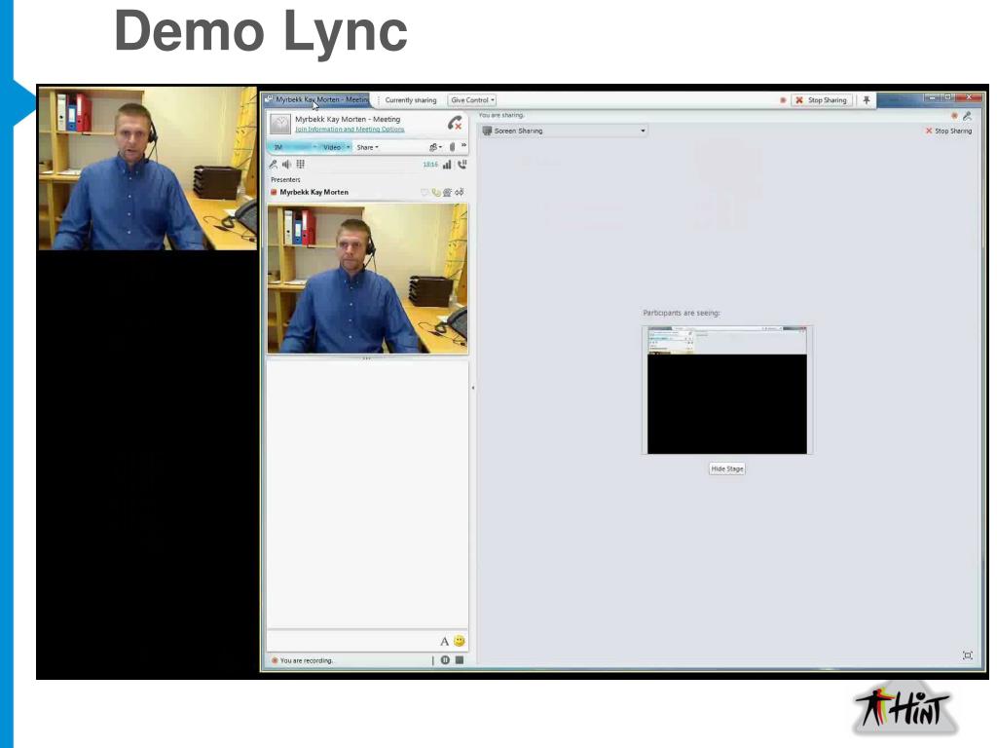Toggle full screen view icon in stage corner
Screen dimensions: 997x748
click(x=967, y=655)
